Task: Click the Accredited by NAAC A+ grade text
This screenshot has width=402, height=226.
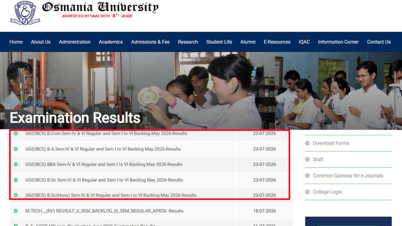Action: pyautogui.click(x=97, y=16)
